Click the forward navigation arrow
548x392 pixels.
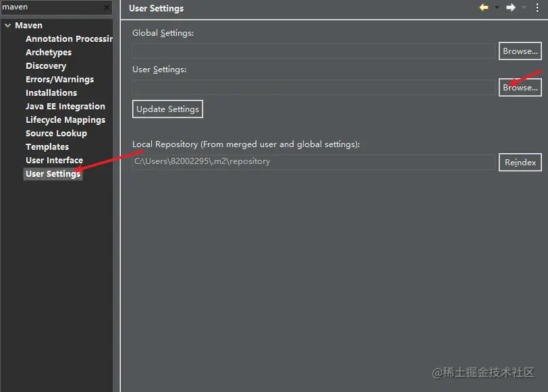[511, 7]
